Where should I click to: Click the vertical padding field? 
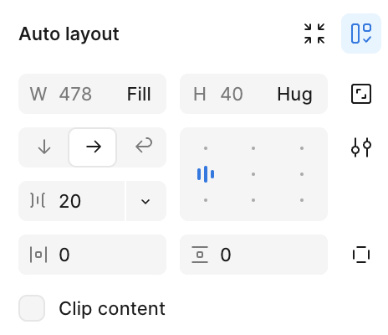coord(253,255)
